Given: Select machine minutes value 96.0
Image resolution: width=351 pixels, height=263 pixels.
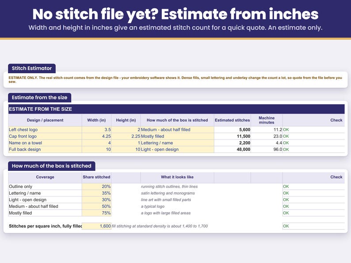Looking at the screenshot, I should coord(267,150).
